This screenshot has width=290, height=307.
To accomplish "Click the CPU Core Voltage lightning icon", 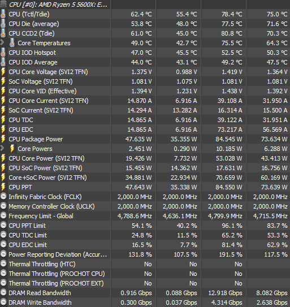I will tap(3, 72).
